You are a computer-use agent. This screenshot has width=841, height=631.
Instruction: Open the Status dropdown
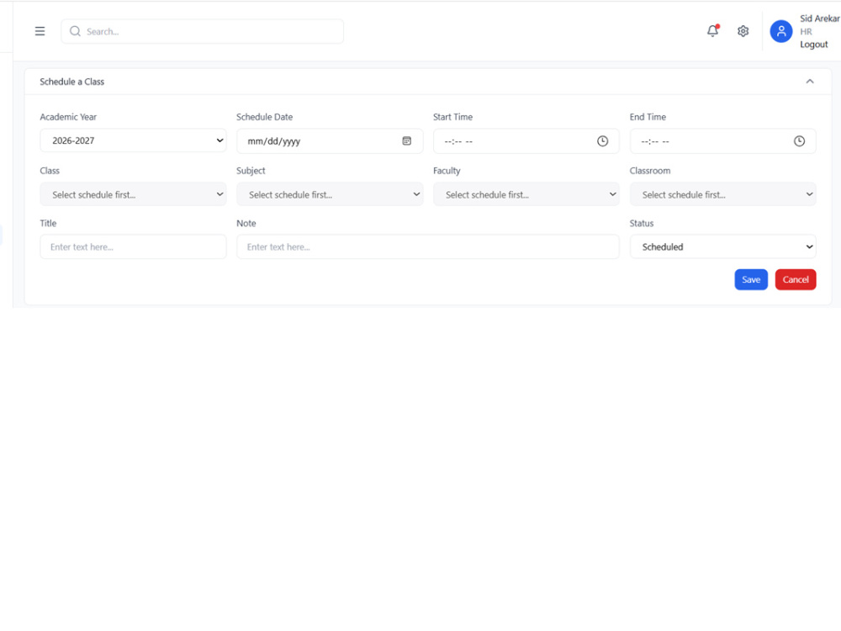click(x=722, y=247)
